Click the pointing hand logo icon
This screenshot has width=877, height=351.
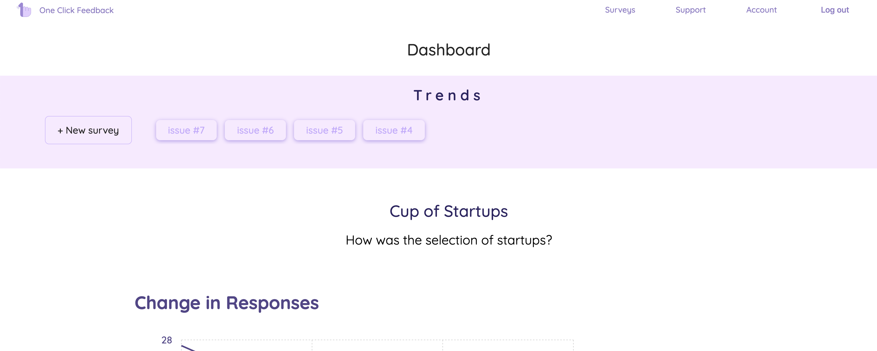[x=25, y=10]
